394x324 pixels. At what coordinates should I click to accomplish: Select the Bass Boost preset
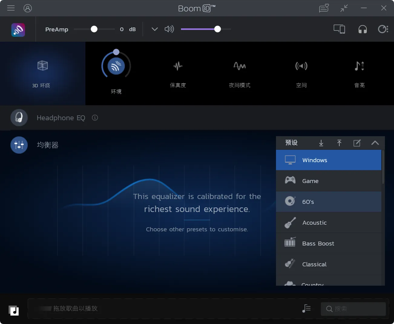(329, 243)
